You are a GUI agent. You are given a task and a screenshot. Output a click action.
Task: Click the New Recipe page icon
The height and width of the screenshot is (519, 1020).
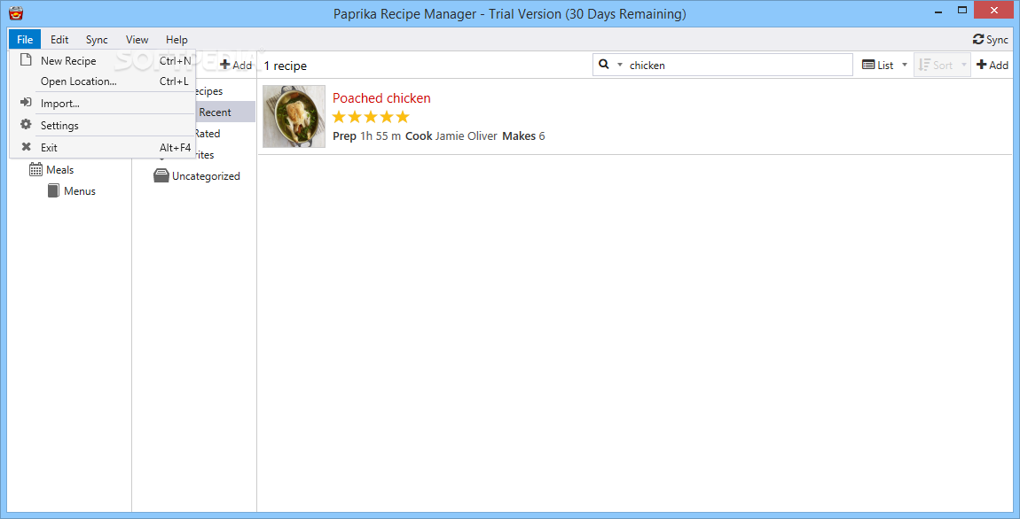point(26,60)
